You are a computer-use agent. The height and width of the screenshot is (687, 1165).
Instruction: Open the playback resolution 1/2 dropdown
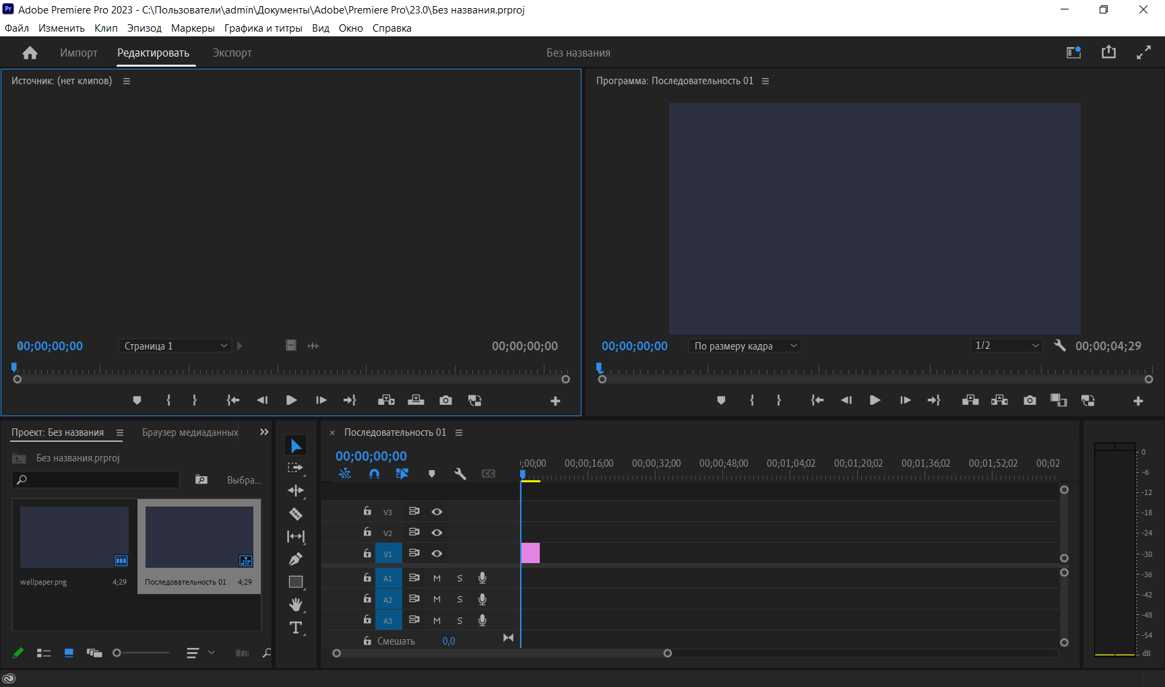coord(1007,346)
